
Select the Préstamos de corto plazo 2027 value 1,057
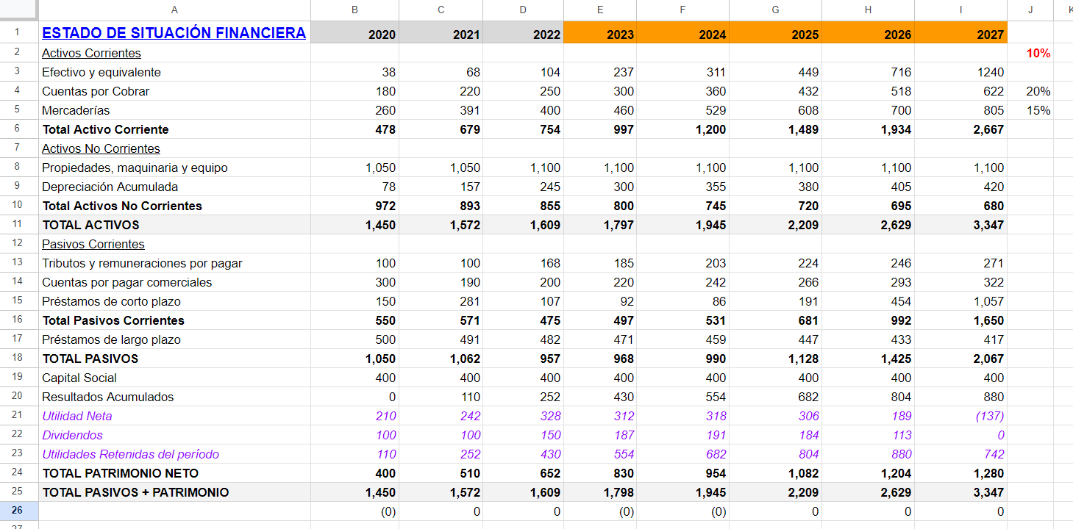988,301
